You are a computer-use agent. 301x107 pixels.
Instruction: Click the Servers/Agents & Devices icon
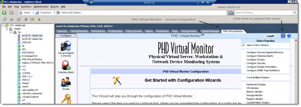click(66, 46)
